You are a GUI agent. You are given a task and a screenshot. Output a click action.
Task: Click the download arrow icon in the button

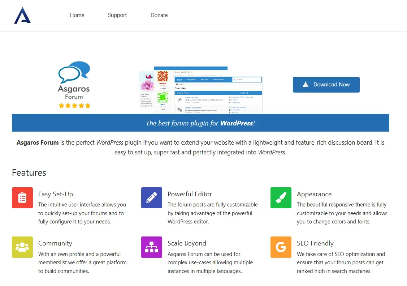click(x=306, y=84)
